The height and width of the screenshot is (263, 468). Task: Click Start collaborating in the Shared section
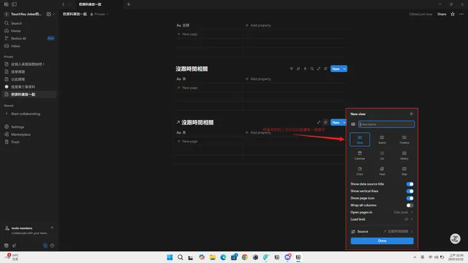tap(29, 114)
